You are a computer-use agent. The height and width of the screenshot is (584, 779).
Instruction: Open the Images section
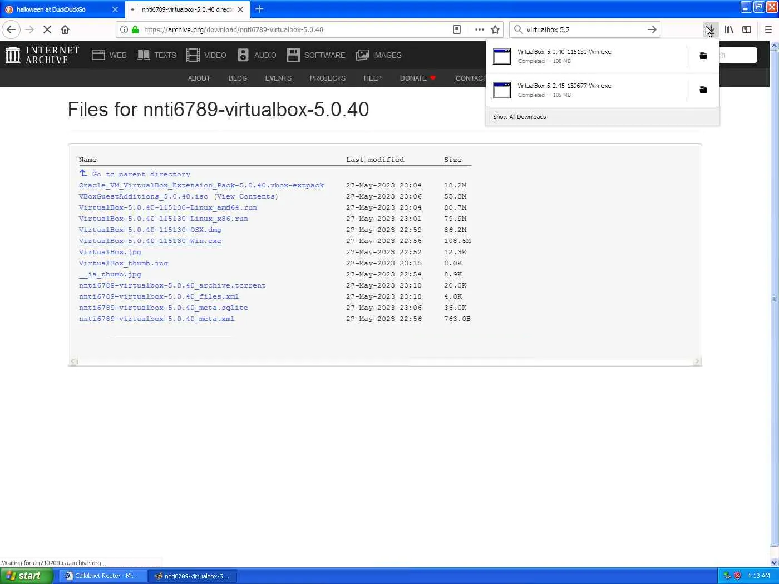coord(378,55)
